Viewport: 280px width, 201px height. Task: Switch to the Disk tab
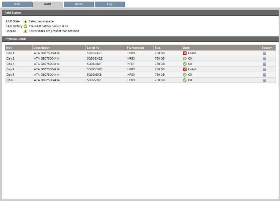[x=17, y=4]
